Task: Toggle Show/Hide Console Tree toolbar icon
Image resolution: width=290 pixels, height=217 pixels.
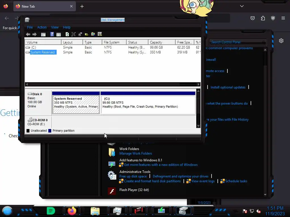Action: pos(43,34)
